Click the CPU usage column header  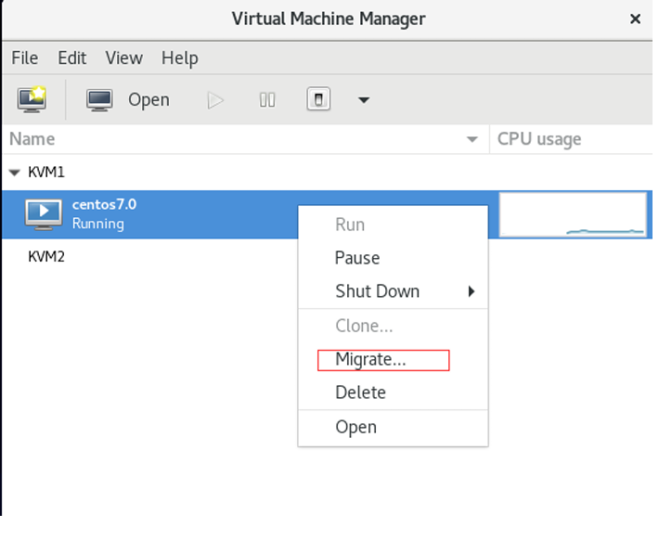click(571, 139)
